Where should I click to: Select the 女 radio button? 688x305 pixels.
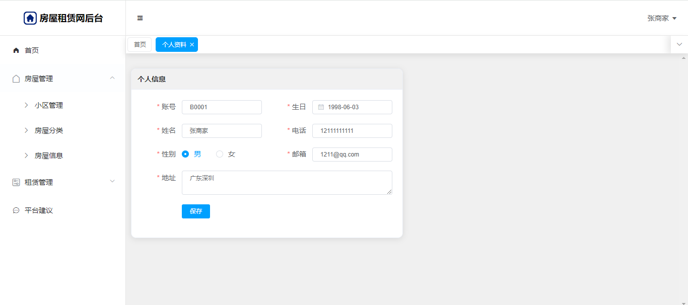[x=220, y=154]
